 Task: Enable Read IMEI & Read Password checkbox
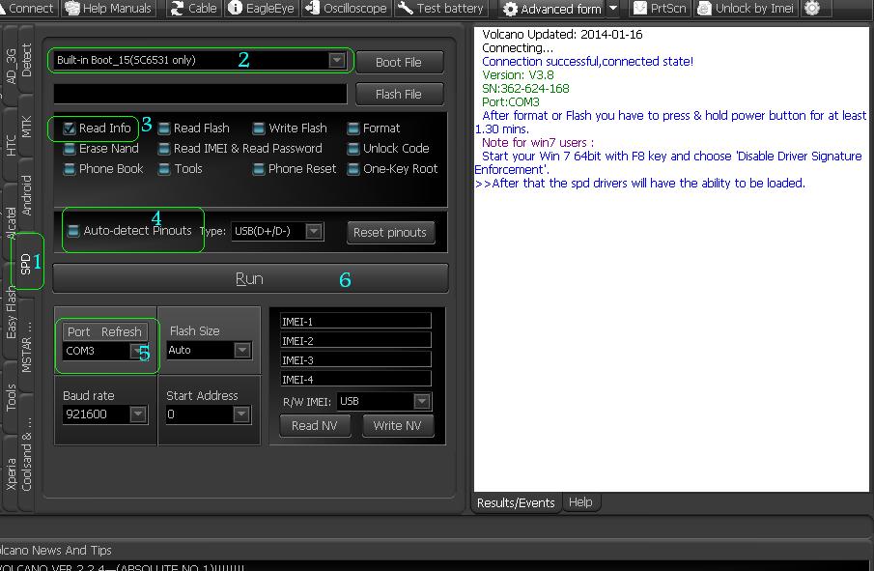pyautogui.click(x=164, y=149)
